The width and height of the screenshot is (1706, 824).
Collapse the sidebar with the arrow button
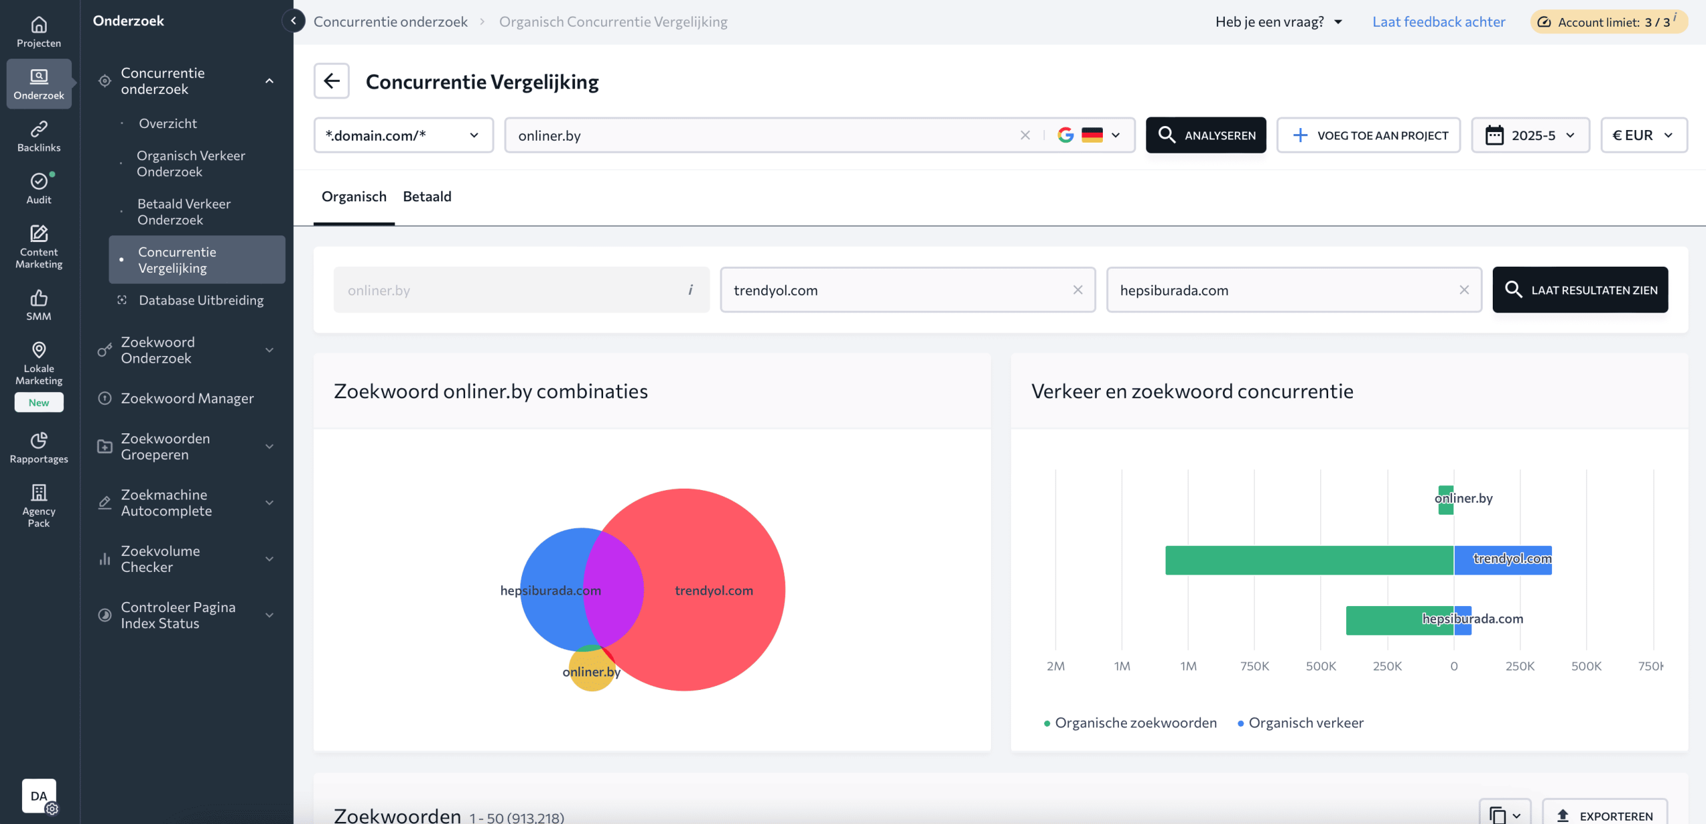click(x=293, y=21)
